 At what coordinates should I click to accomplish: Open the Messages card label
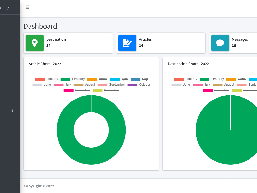pyautogui.click(x=240, y=39)
